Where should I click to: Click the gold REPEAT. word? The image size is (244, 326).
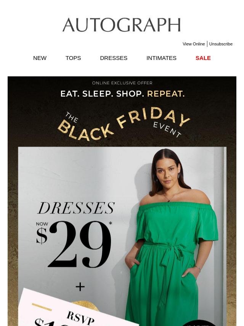pyautogui.click(x=166, y=94)
